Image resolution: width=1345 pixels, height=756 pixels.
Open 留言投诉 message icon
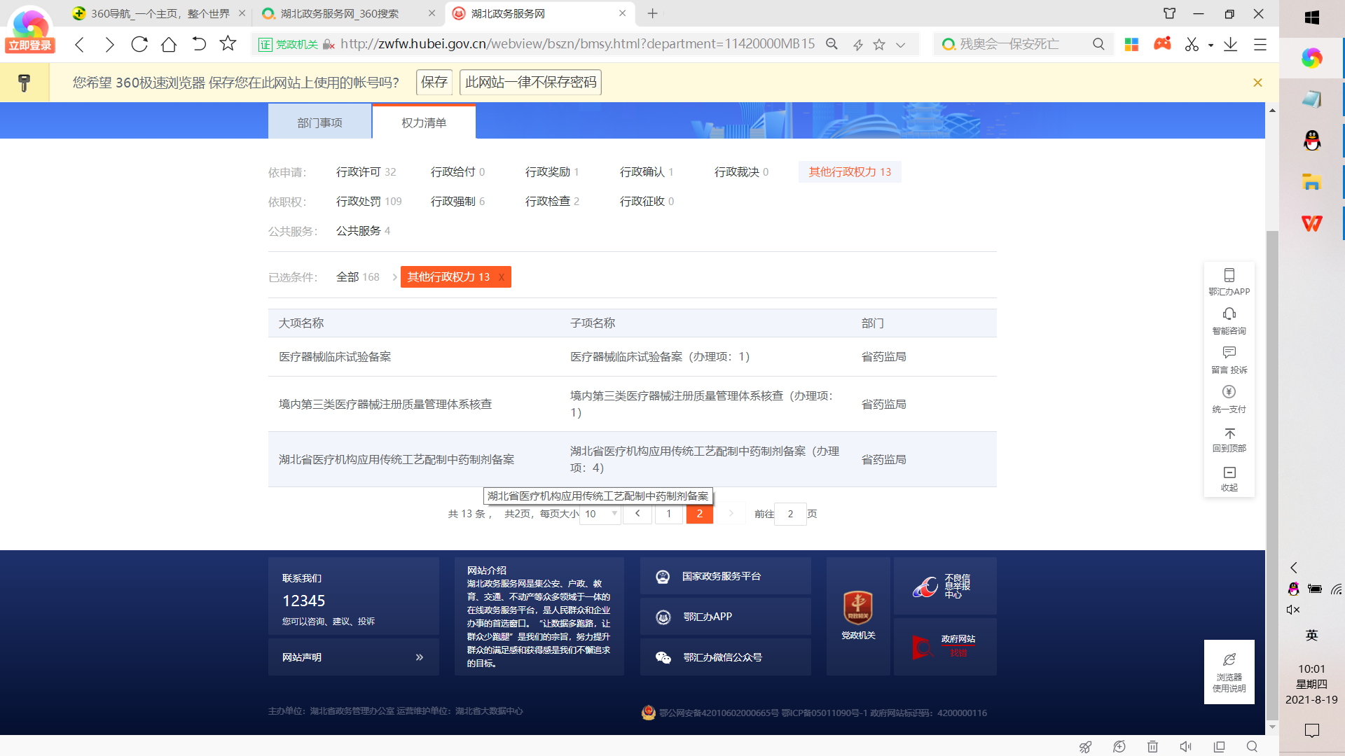1229,353
